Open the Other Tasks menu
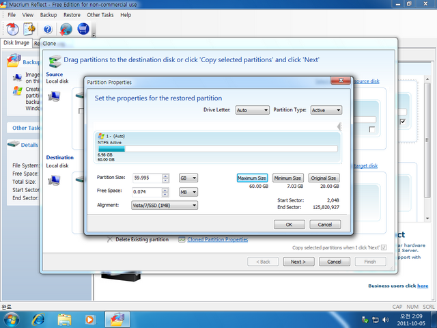The width and height of the screenshot is (437, 328). pyautogui.click(x=100, y=15)
